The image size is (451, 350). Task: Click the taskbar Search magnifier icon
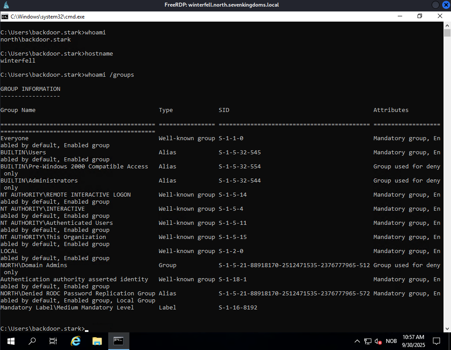[32, 341]
